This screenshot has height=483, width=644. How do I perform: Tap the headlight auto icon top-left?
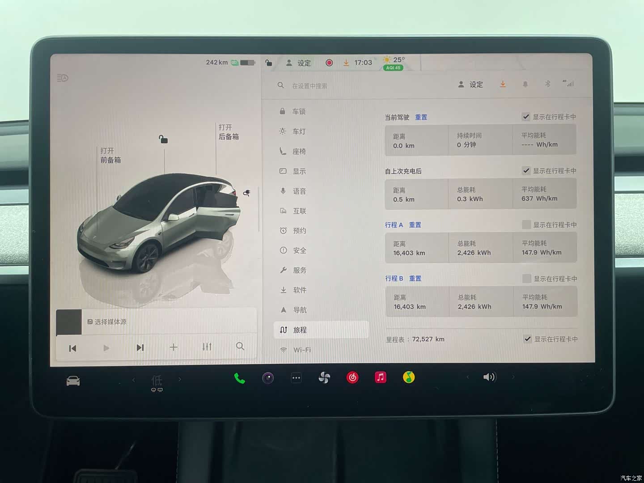tap(63, 78)
